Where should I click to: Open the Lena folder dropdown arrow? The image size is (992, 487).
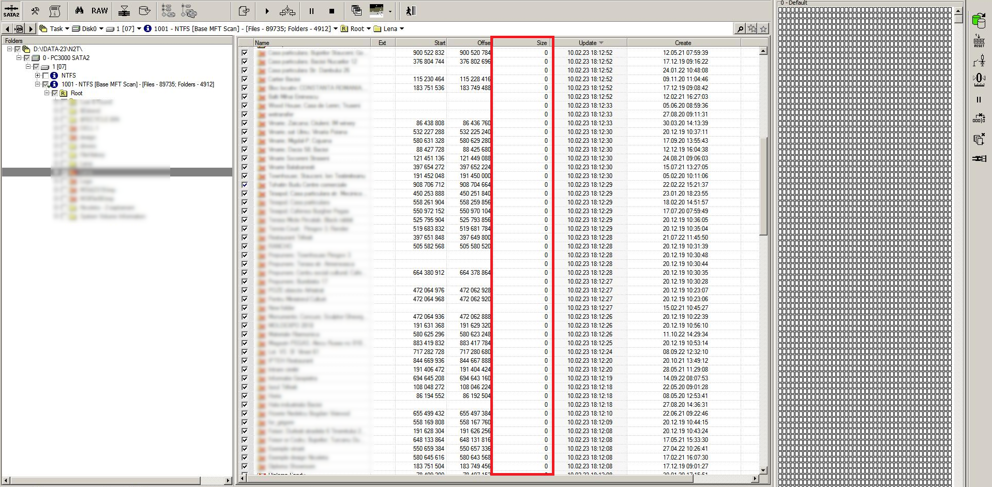pyautogui.click(x=401, y=29)
